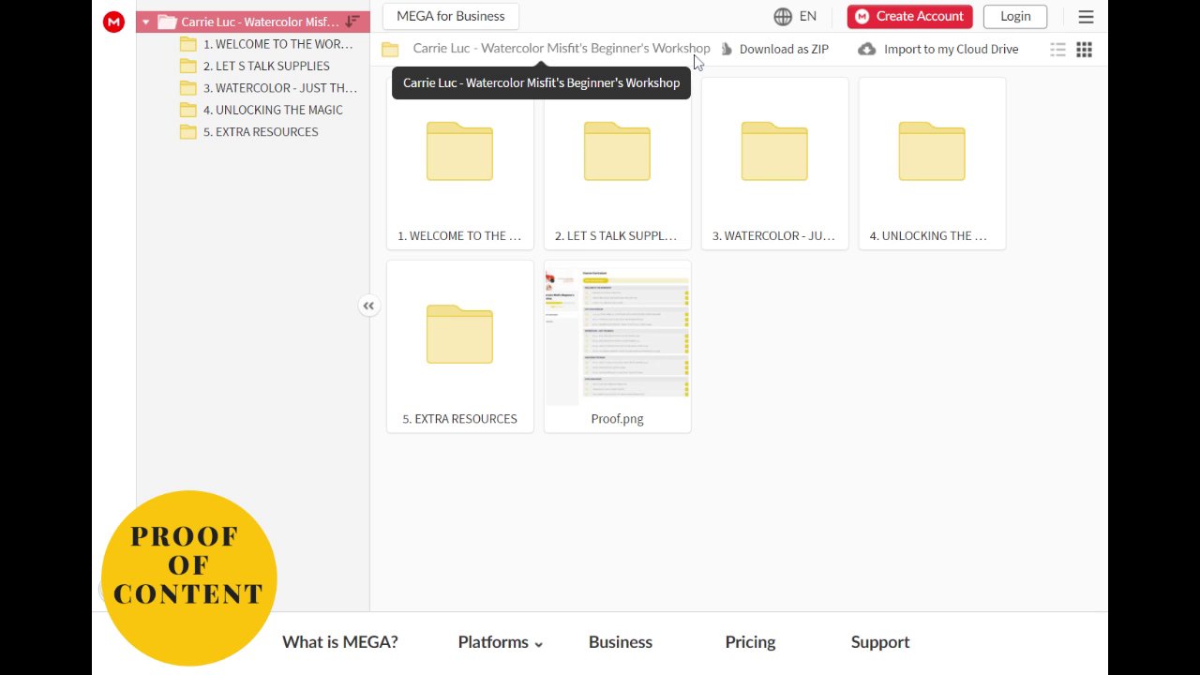Open '1. WELCOME TO THE ...' folder tile

[459, 163]
